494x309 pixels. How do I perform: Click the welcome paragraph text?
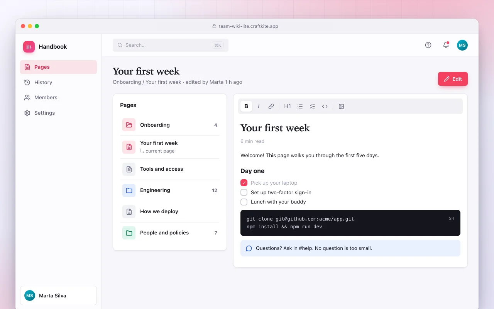click(310, 155)
